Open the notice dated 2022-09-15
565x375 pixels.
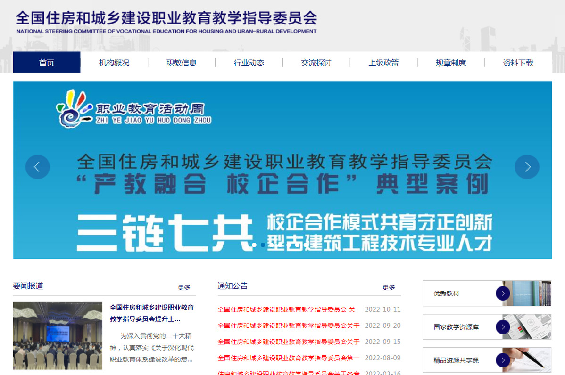[288, 342]
